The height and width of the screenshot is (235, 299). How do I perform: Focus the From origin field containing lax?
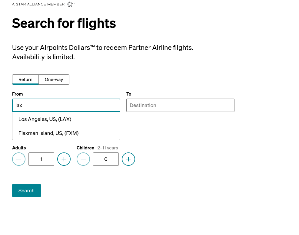[x=66, y=105]
